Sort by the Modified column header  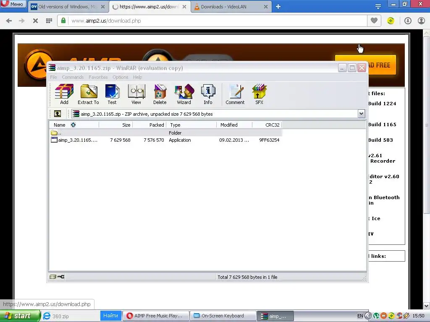[x=234, y=125]
